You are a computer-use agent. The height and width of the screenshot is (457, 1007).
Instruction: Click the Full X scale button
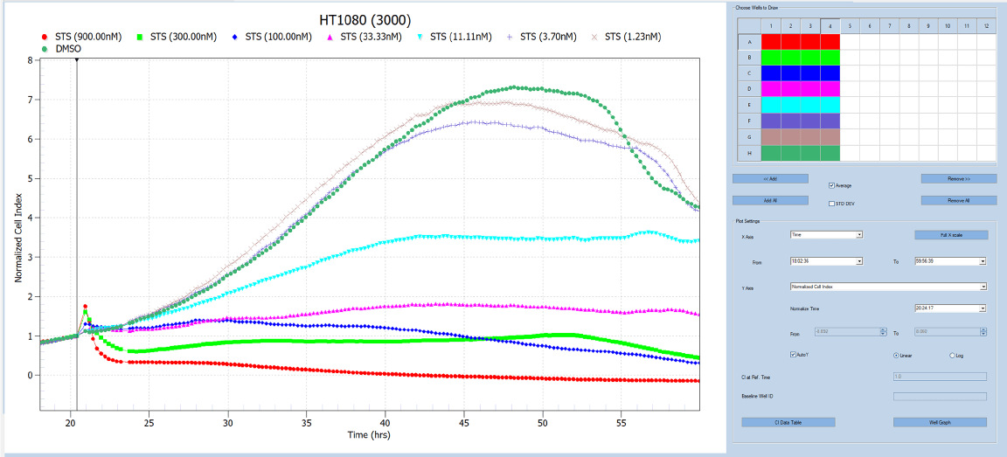[x=951, y=234]
